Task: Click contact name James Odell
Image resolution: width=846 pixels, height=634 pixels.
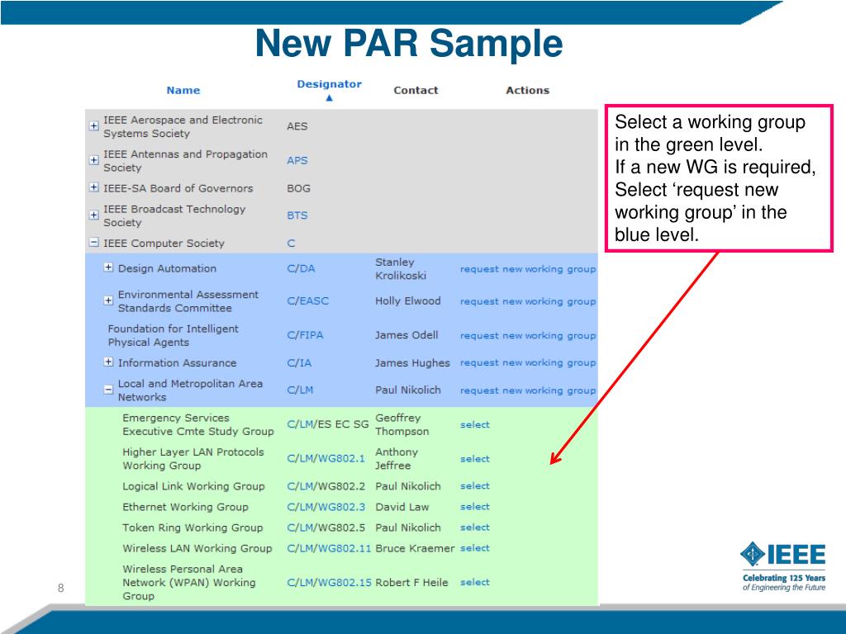Action: 406,335
